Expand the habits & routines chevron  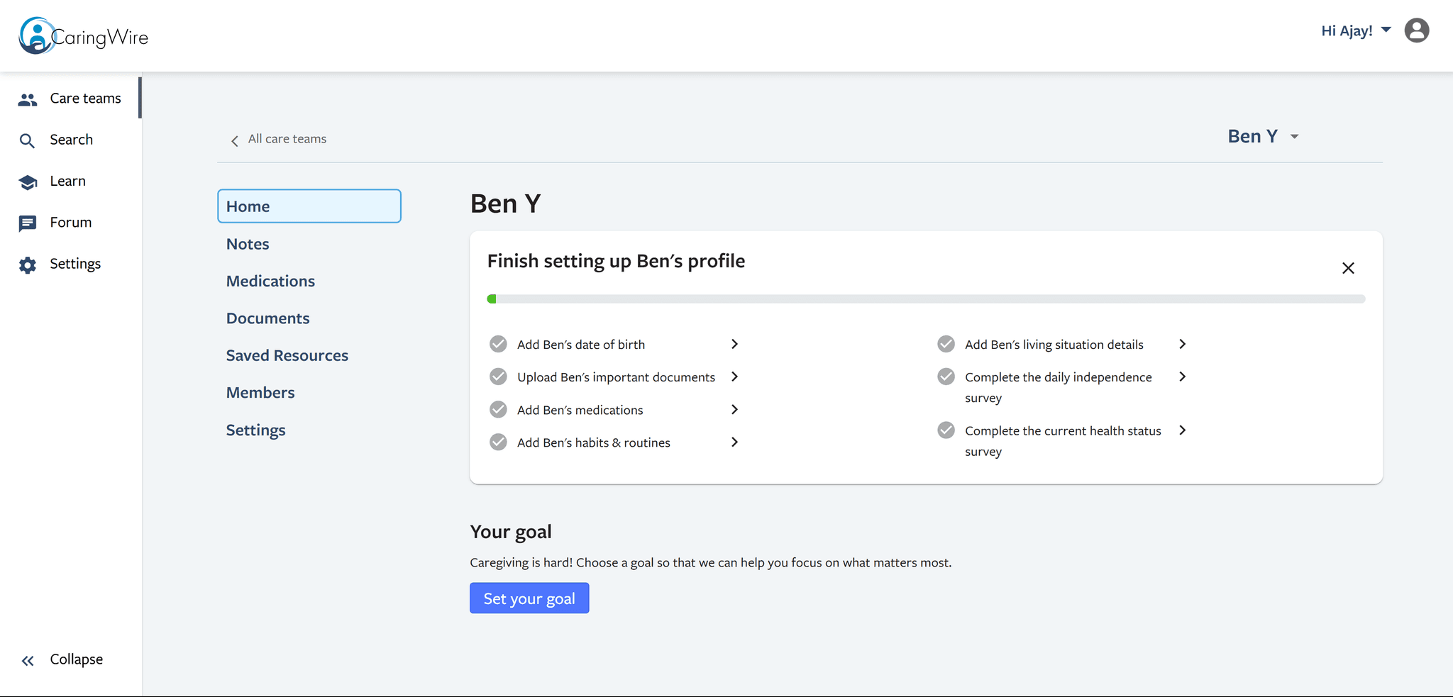pyautogui.click(x=734, y=442)
